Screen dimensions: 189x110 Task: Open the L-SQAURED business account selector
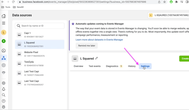(168, 15)
